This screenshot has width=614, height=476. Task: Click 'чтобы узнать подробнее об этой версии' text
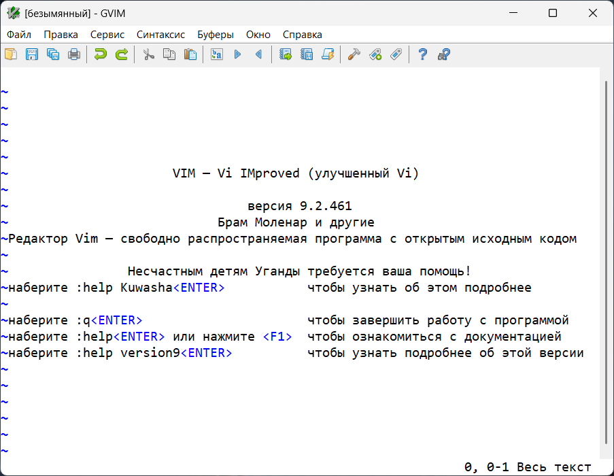tap(445, 353)
